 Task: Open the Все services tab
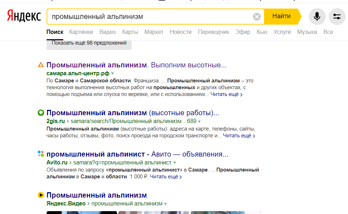click(328, 32)
